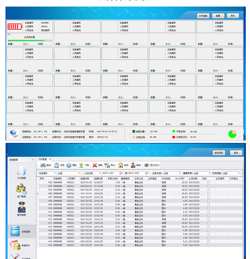Select the tools wrench icon at sidebar bottom

[15, 256]
